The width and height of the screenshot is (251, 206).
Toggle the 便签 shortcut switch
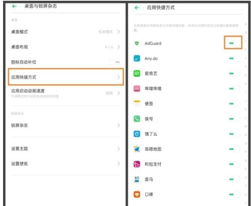tap(234, 103)
